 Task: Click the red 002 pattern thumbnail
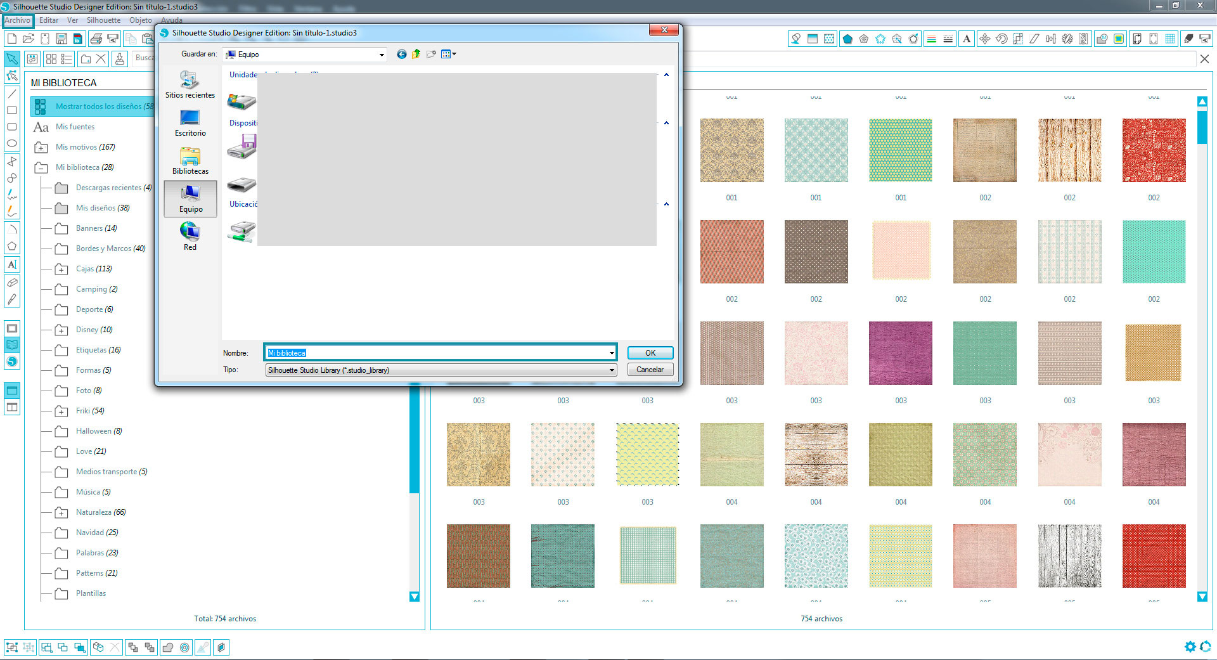(x=1154, y=150)
